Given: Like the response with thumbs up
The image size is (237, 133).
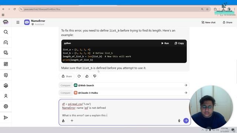Looking at the screenshot, I should 87,76.
